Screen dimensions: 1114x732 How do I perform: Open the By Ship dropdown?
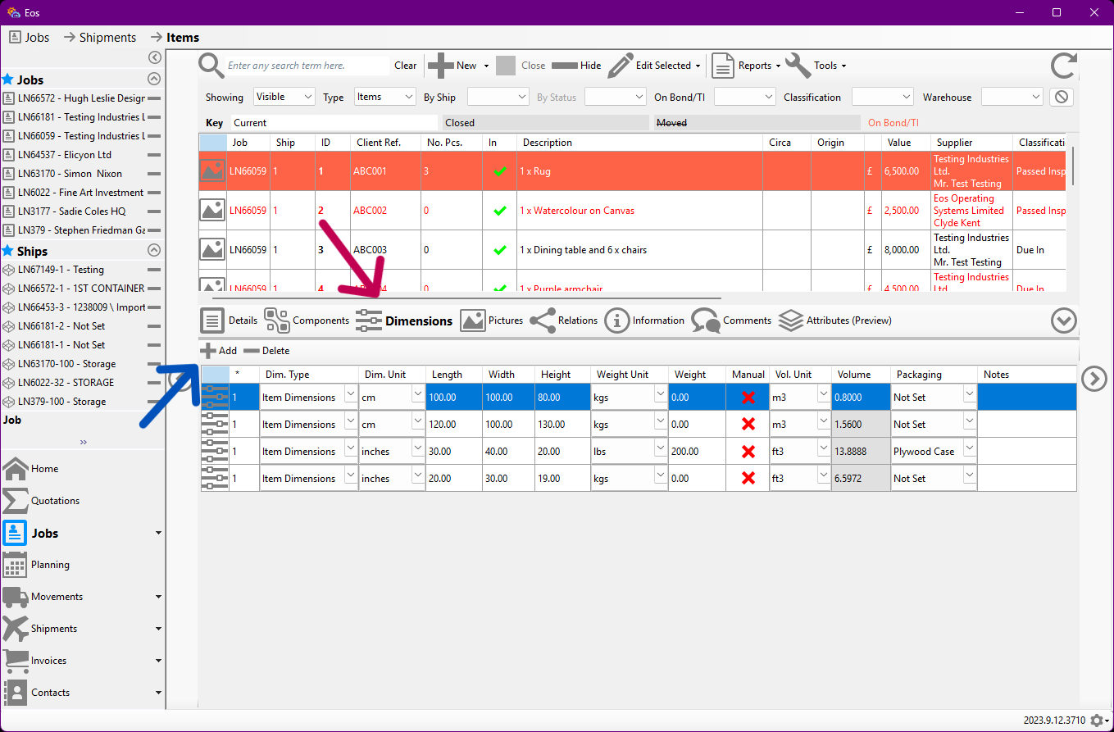pyautogui.click(x=498, y=97)
